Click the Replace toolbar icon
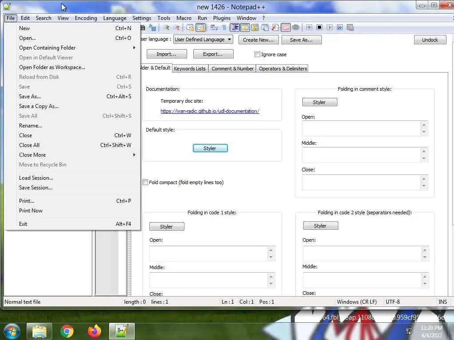454x340 pixels. click(x=153, y=27)
